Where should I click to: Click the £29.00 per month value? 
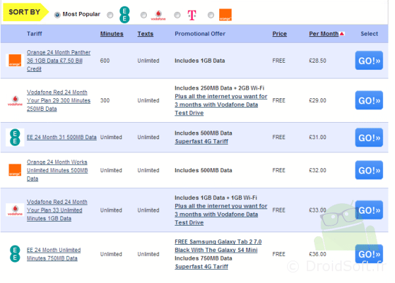(x=318, y=100)
